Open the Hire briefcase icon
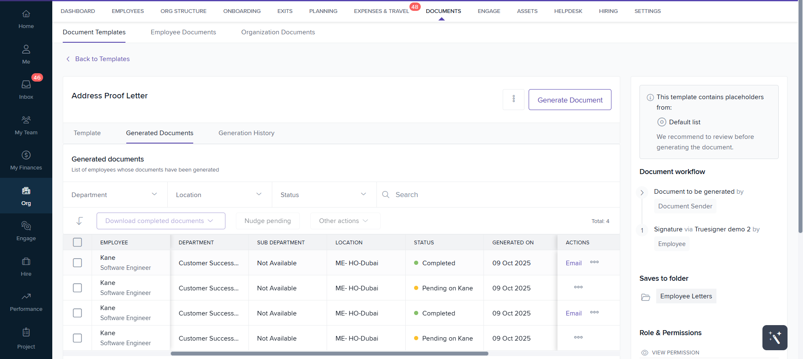This screenshot has width=803, height=359. [x=26, y=262]
